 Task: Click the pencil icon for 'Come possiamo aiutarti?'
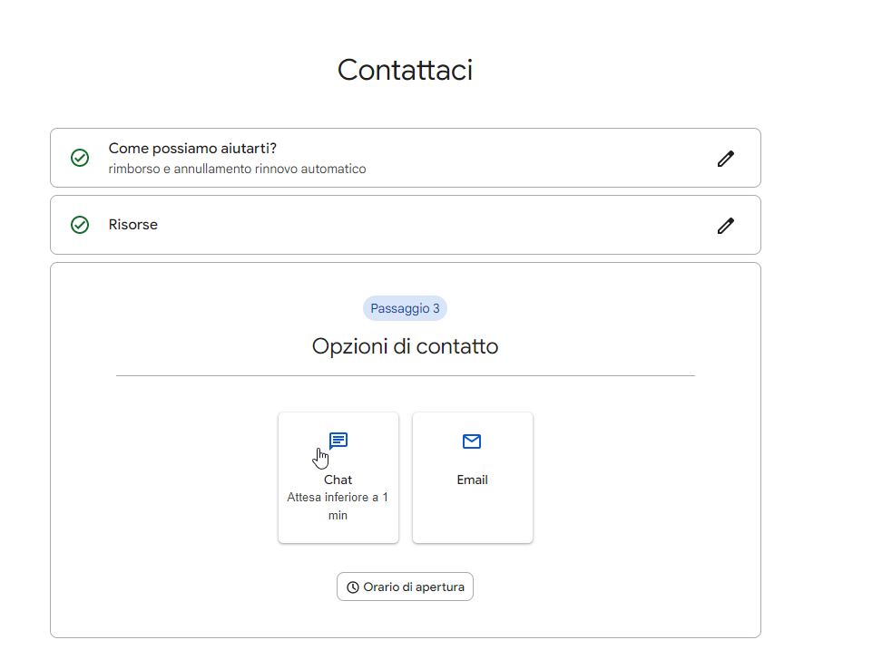tap(725, 159)
